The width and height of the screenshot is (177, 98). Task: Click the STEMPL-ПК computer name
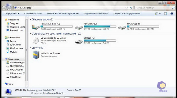click(x=20, y=90)
